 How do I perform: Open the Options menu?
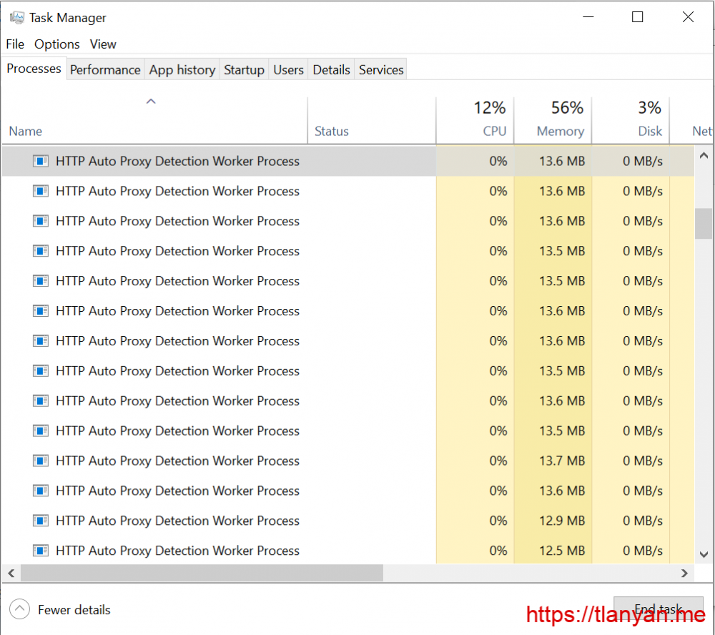point(56,44)
